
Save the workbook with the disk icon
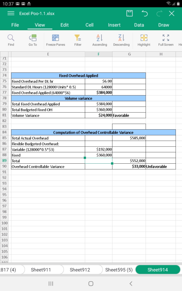[x=129, y=13]
